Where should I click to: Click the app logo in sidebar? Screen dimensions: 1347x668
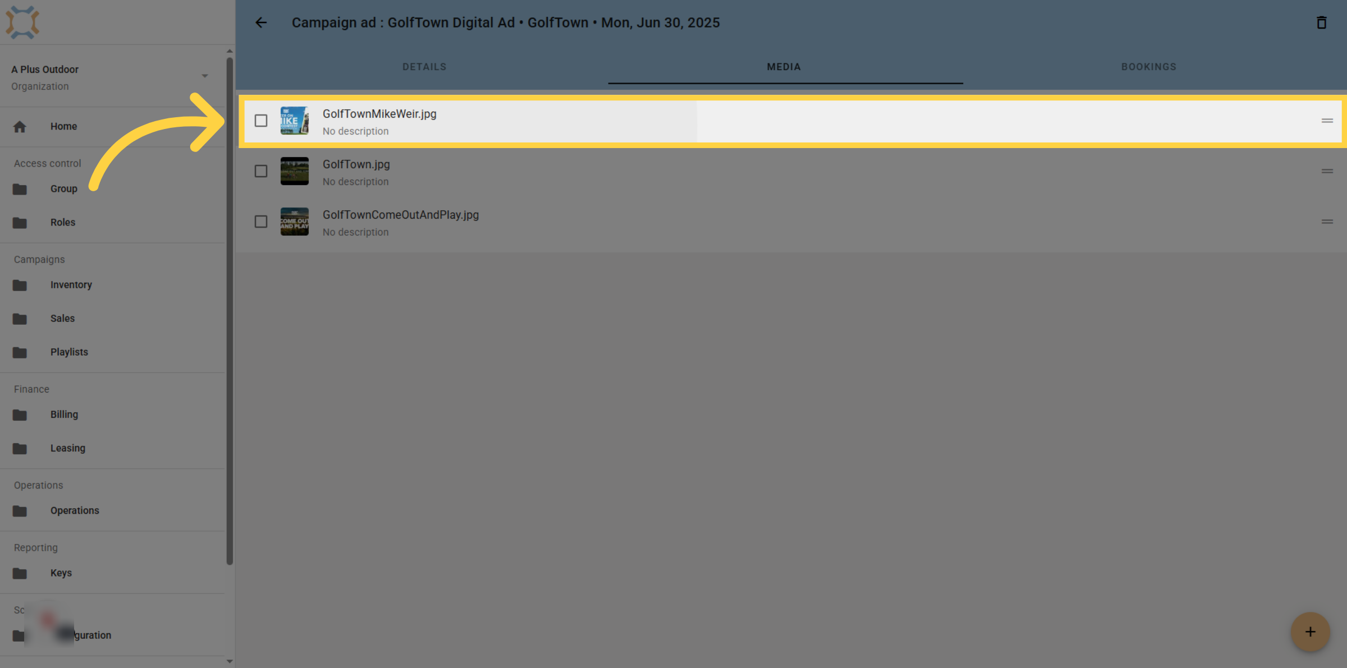click(22, 22)
